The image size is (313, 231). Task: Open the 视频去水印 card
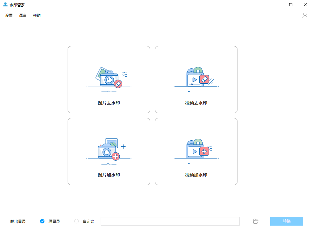click(196, 80)
